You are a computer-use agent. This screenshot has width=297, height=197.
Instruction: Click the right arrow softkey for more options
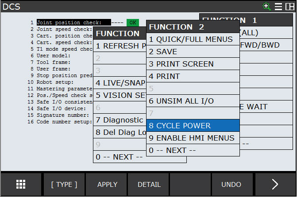click(275, 184)
